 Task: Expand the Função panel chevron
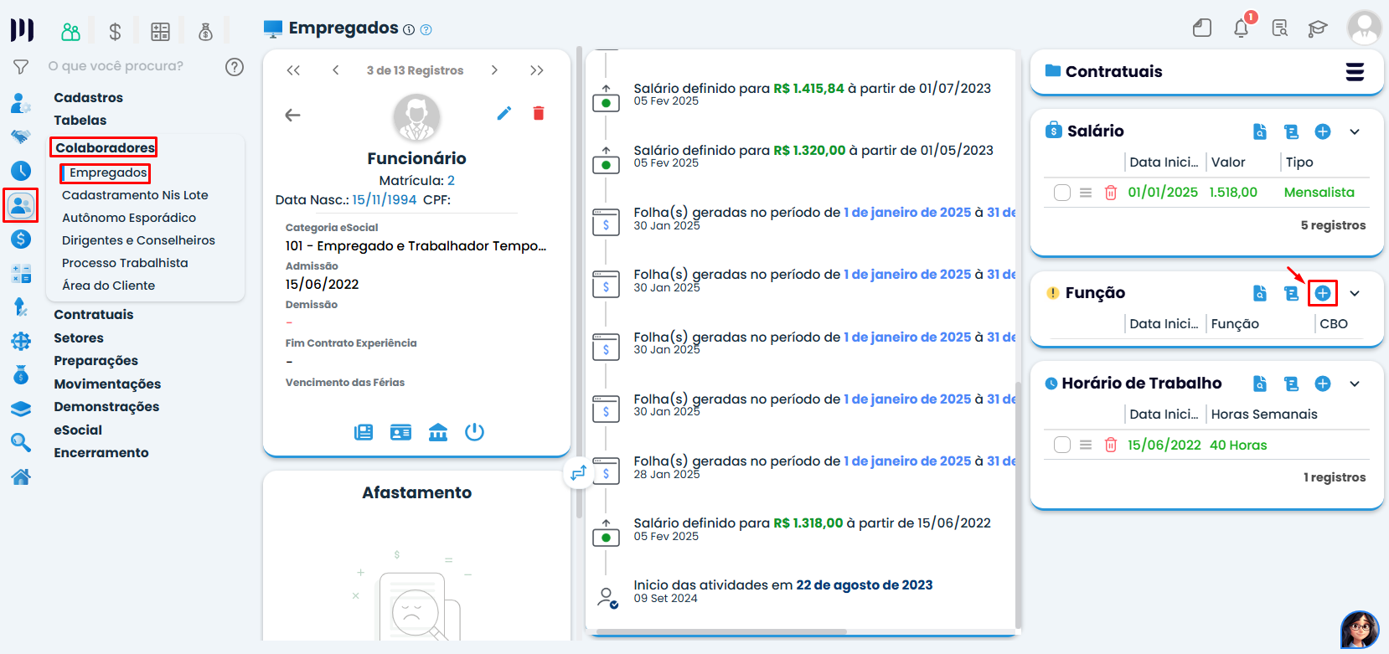[x=1355, y=293]
